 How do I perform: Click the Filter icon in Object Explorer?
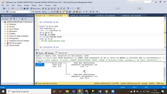pos(20,19)
